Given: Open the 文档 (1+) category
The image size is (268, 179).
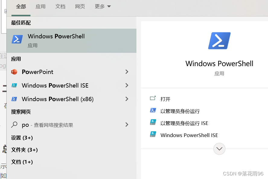Looking at the screenshot, I should point(22,162).
